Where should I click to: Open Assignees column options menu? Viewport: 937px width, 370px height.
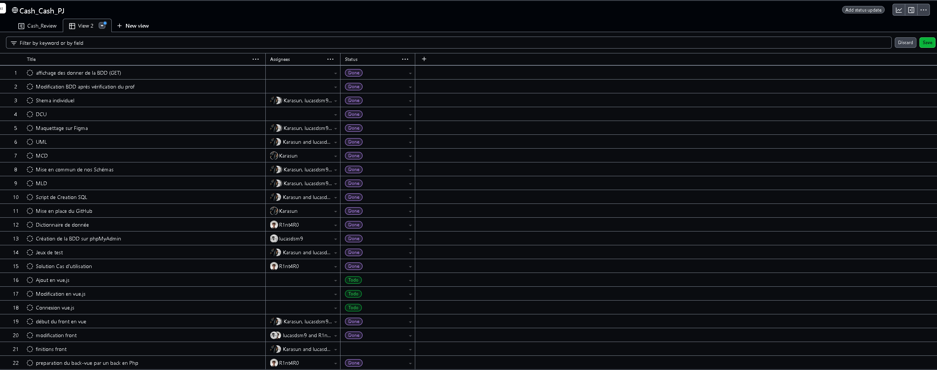(330, 59)
